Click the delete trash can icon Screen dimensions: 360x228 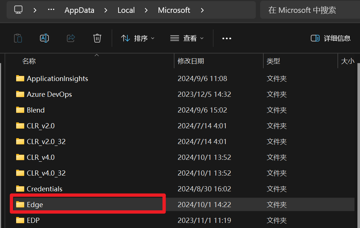click(97, 38)
